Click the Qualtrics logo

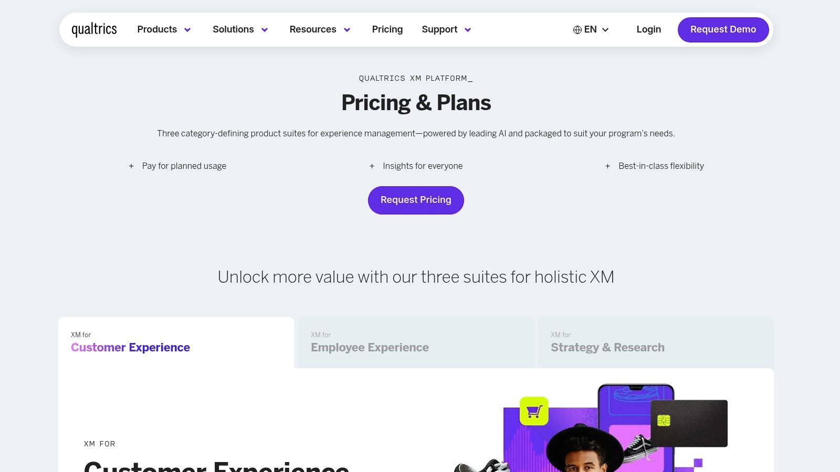click(94, 29)
